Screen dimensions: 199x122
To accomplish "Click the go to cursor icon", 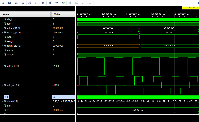I will coord(36,3).
